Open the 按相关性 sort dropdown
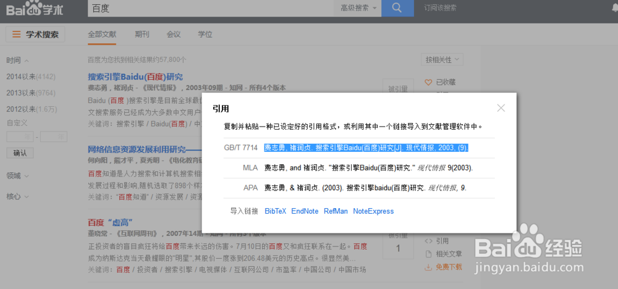This screenshot has width=618, height=289. click(x=442, y=60)
